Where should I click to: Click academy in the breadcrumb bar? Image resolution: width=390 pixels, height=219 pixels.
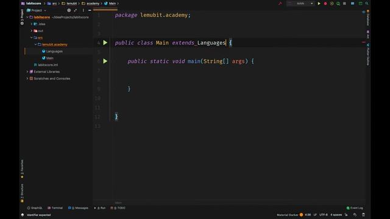point(93,4)
